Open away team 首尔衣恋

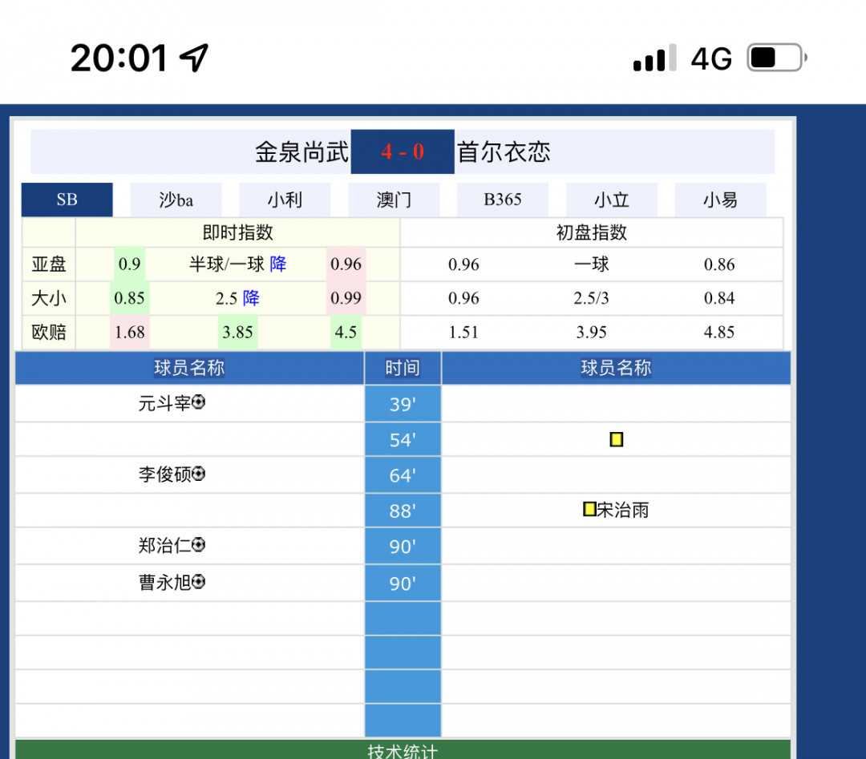tap(504, 151)
